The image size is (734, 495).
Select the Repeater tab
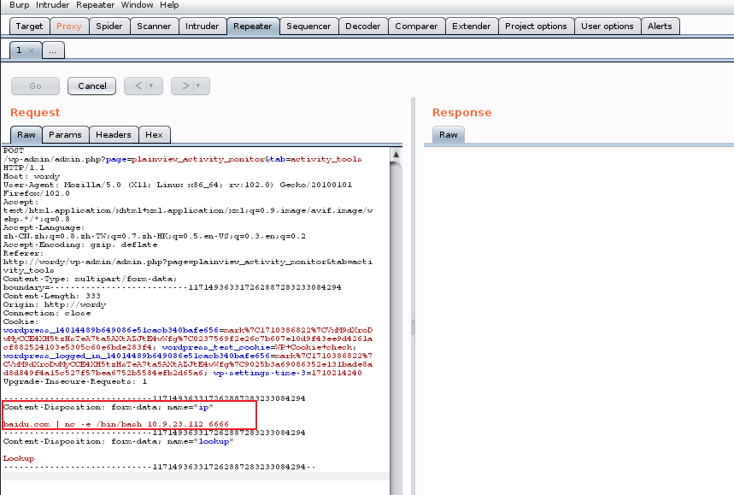click(x=253, y=27)
